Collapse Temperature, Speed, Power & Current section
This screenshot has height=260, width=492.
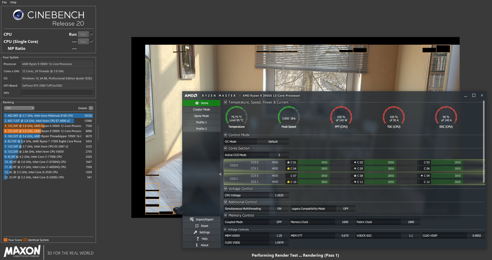pos(225,102)
